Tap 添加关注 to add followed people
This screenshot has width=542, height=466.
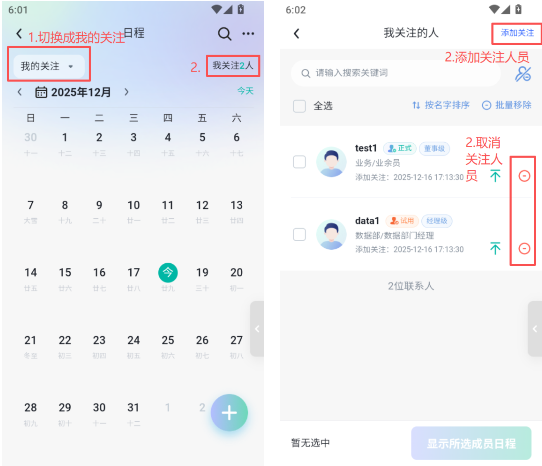coord(517,33)
